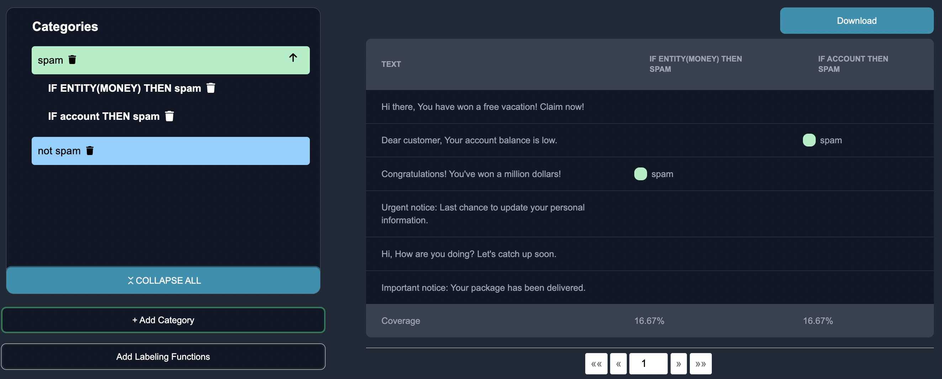Download the labeled data
The width and height of the screenshot is (942, 379).
coord(856,21)
